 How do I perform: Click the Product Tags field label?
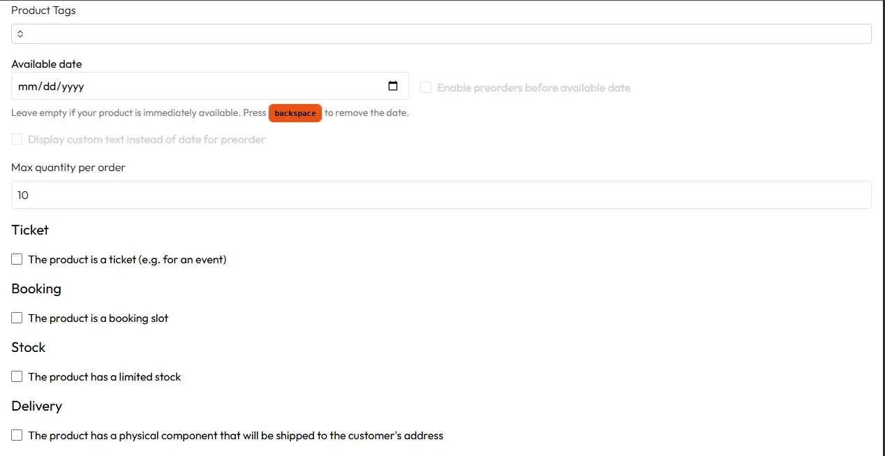coord(43,10)
